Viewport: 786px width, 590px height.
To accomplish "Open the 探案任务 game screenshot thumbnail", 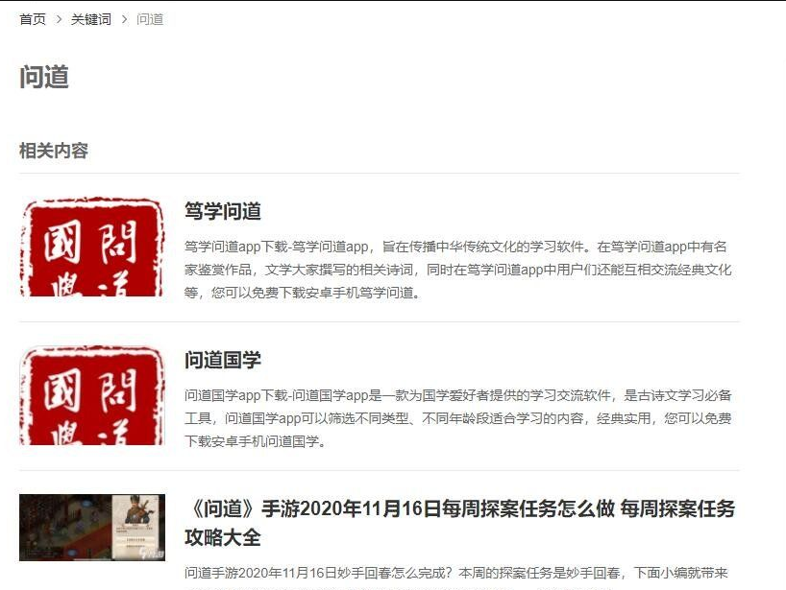I will click(92, 528).
